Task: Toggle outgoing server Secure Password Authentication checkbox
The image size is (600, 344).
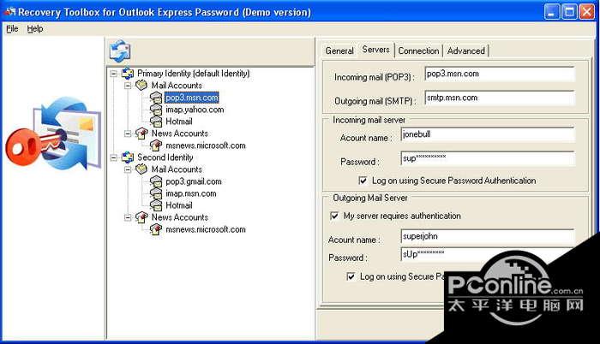Action: (x=351, y=276)
